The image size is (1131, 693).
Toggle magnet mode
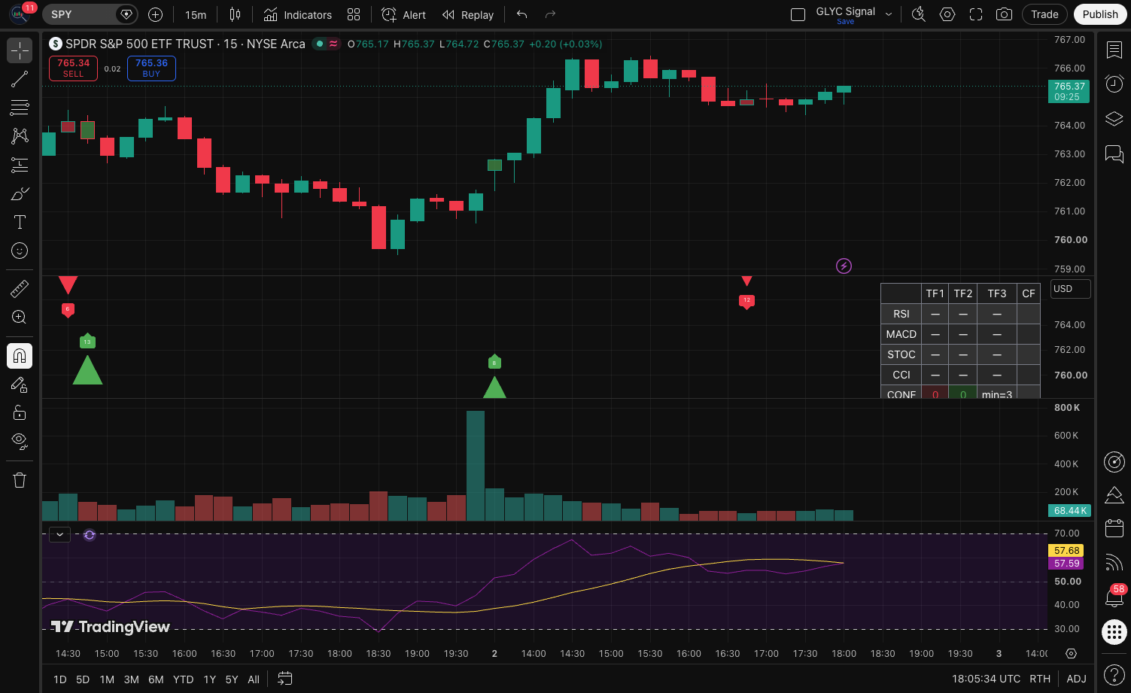click(x=20, y=356)
